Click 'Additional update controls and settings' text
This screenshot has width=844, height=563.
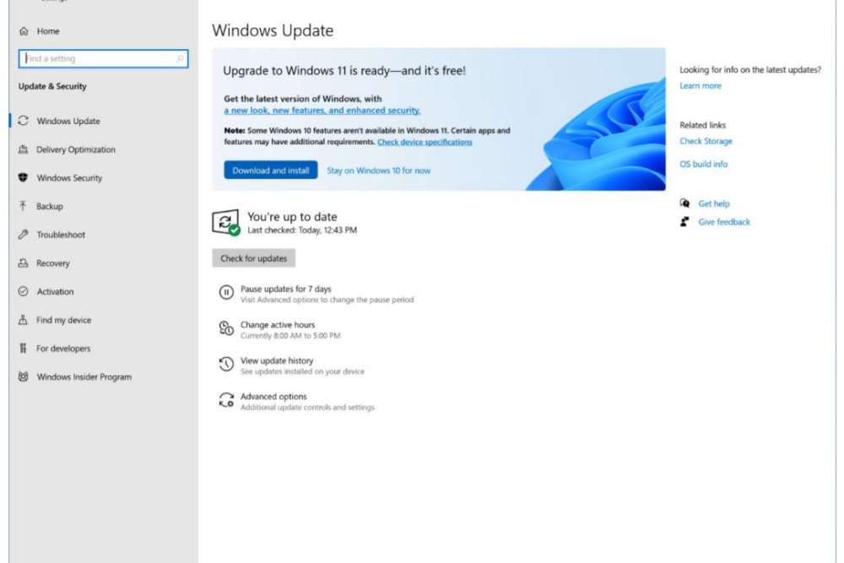point(307,408)
